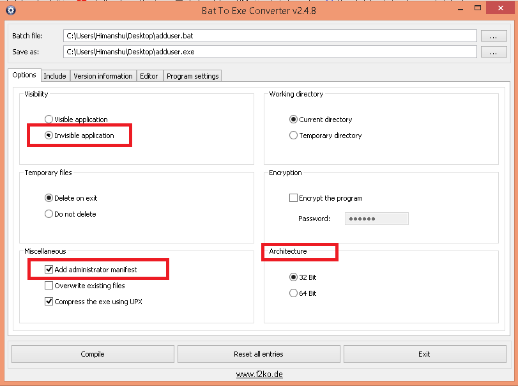Image resolution: width=518 pixels, height=386 pixels.
Task: Enable Overwrite existing files
Action: click(49, 285)
